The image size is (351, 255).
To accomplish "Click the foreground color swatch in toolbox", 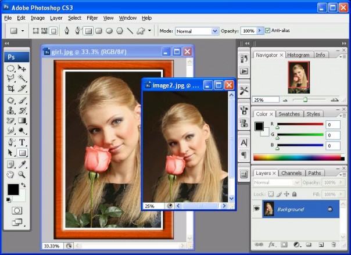I will (x=13, y=189).
